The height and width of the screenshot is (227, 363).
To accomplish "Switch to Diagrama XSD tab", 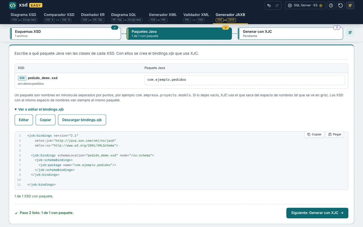I will click(24, 17).
